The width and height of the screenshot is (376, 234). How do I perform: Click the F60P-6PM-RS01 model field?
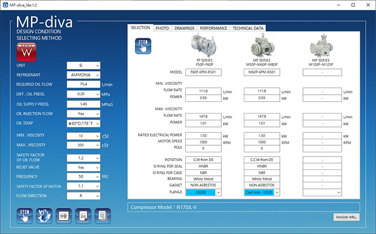coord(204,72)
